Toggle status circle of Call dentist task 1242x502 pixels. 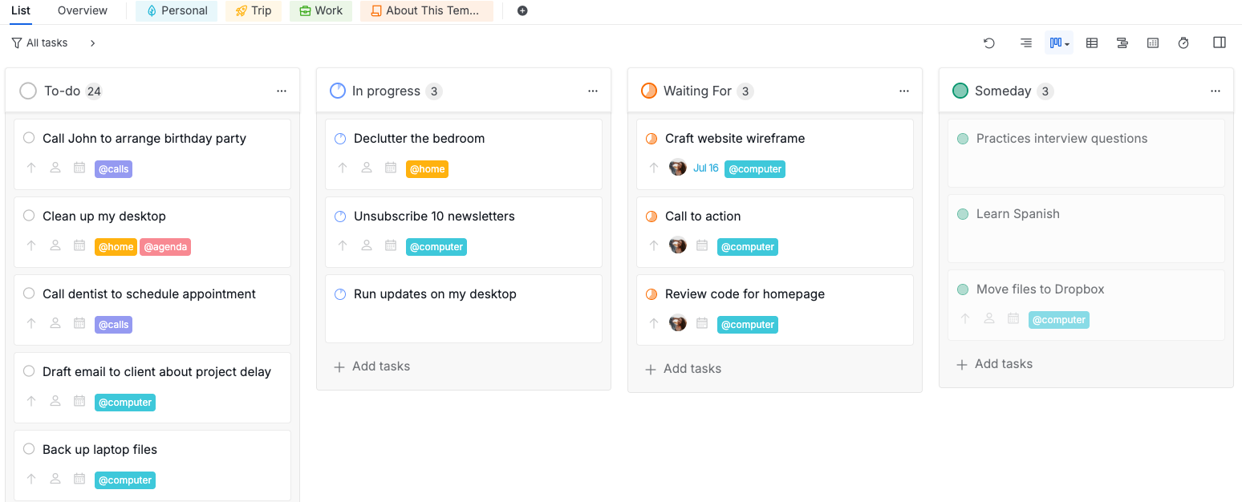coord(29,294)
